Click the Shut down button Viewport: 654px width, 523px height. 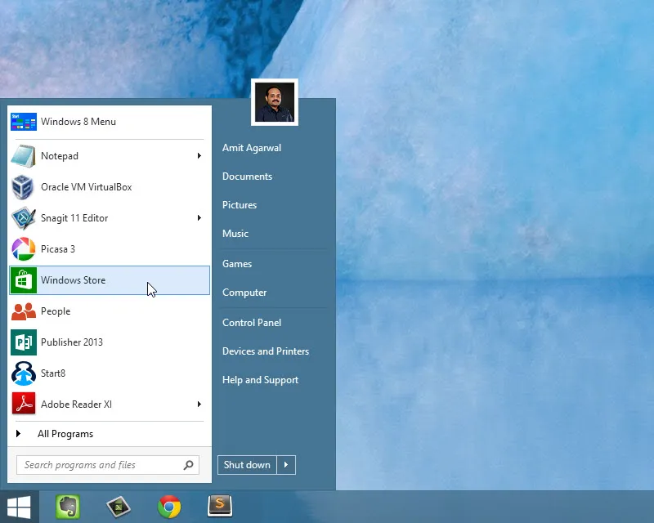(246, 464)
